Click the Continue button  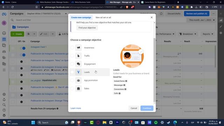(x=147, y=108)
